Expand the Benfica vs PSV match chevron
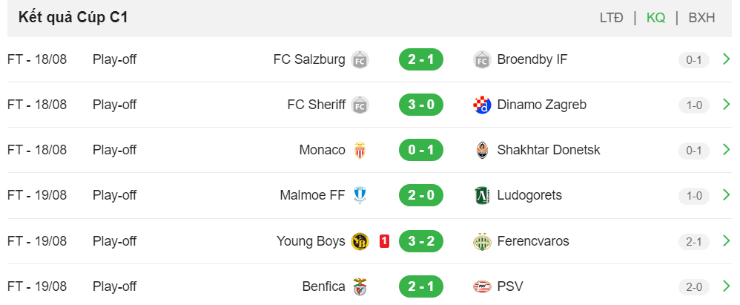 [x=727, y=286]
